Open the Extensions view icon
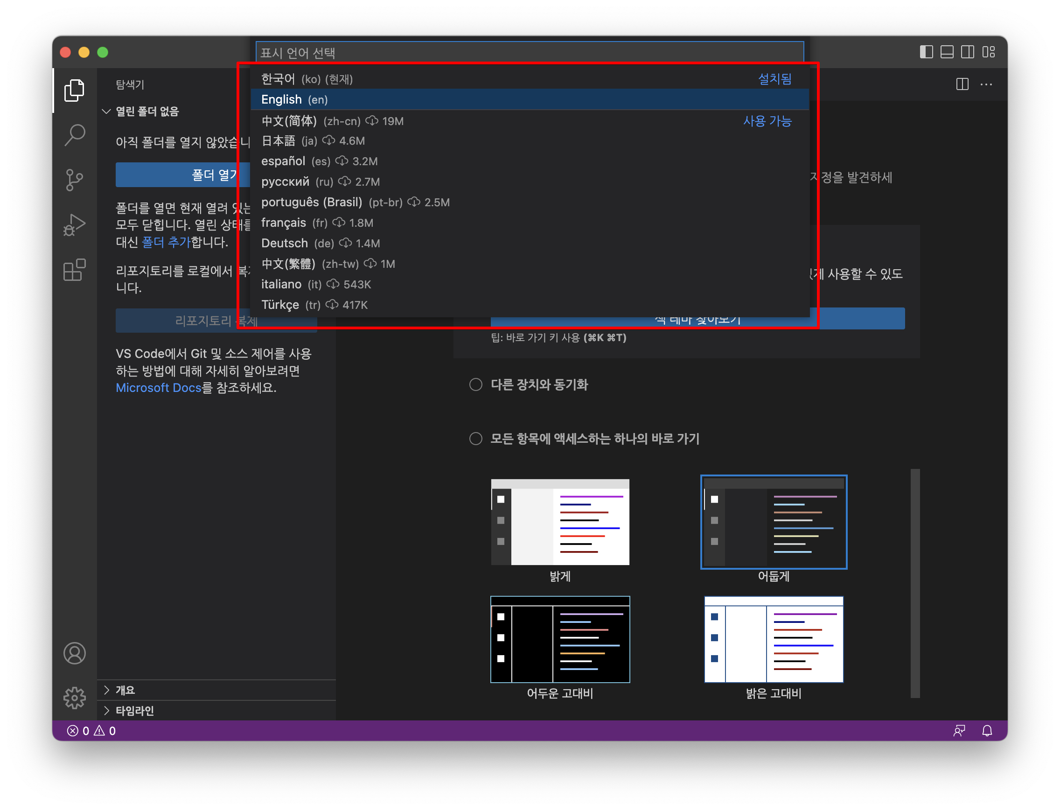The height and width of the screenshot is (810, 1060). (x=74, y=270)
